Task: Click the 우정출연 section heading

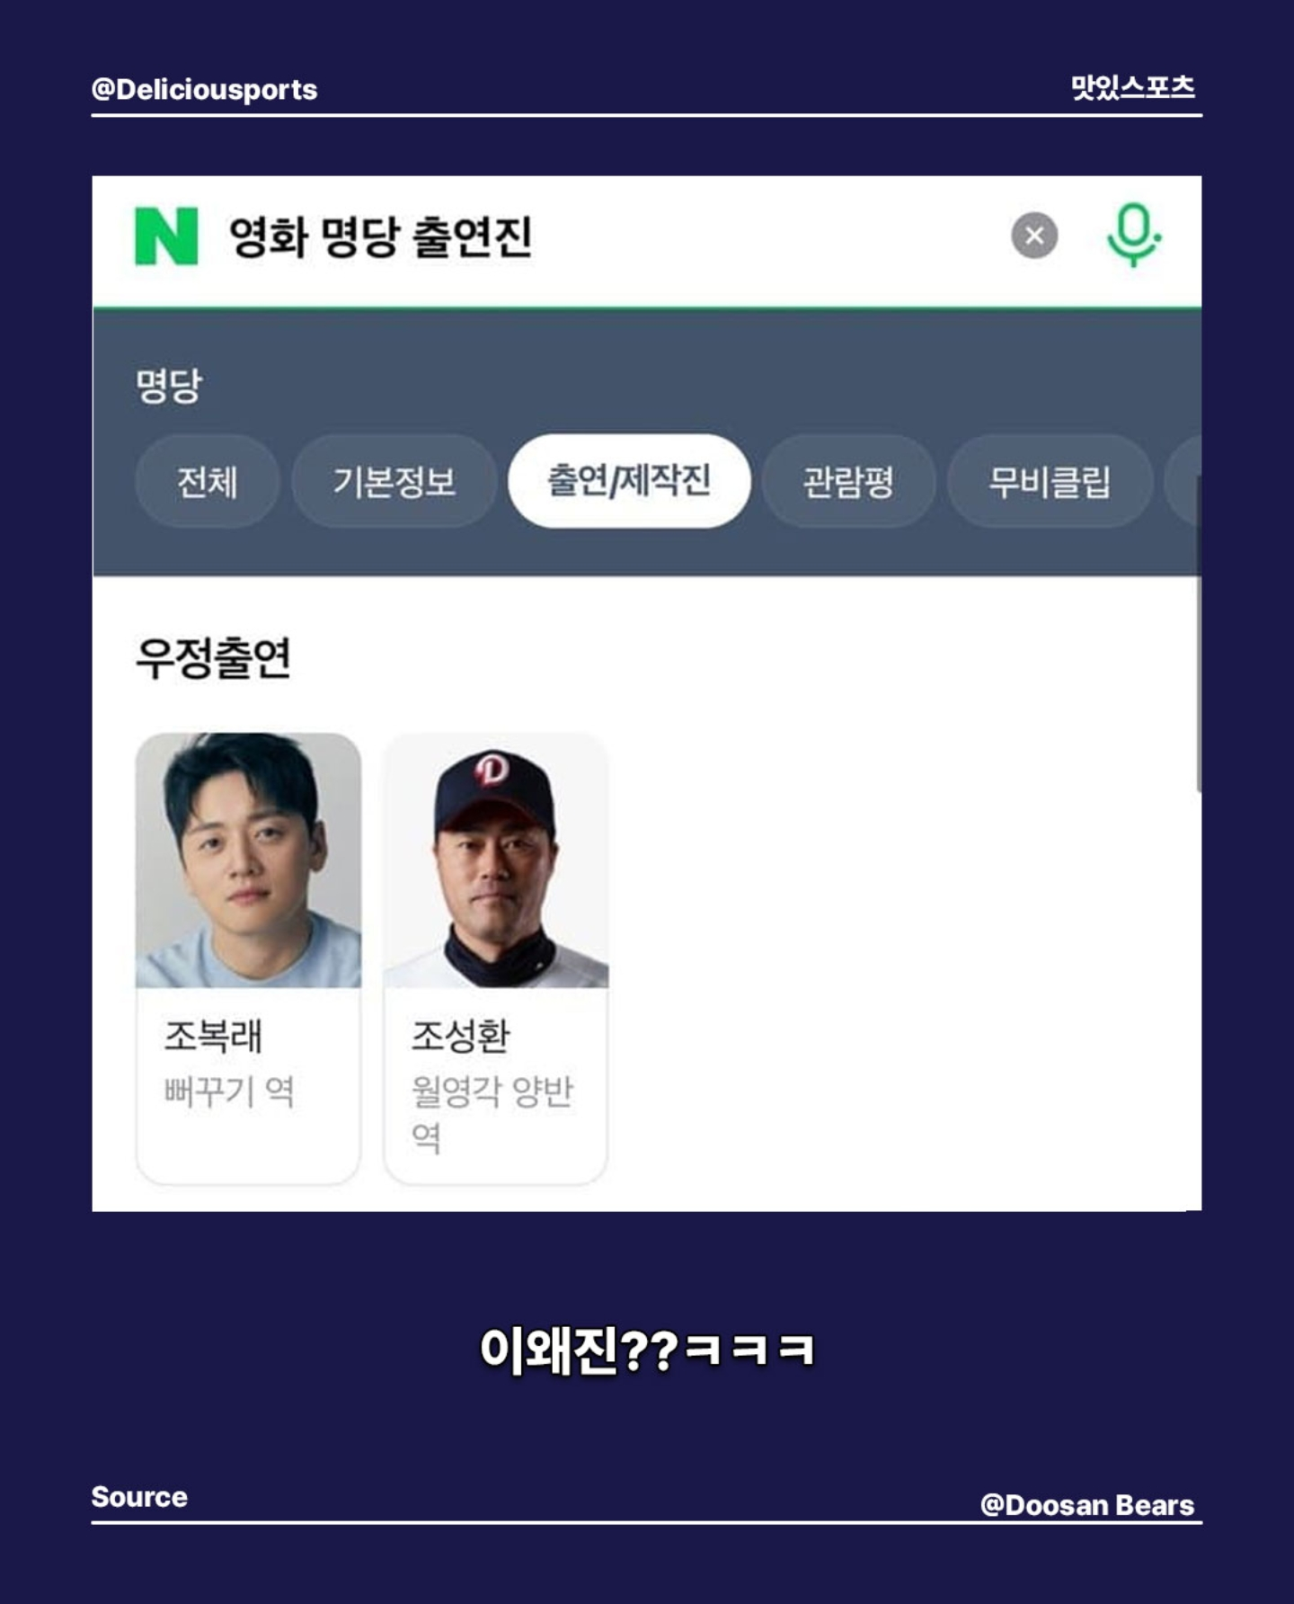Action: pyautogui.click(x=213, y=658)
